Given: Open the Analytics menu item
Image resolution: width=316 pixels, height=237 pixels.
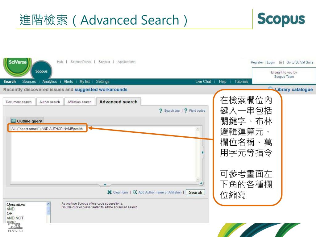Looking at the screenshot, I should 50,81.
